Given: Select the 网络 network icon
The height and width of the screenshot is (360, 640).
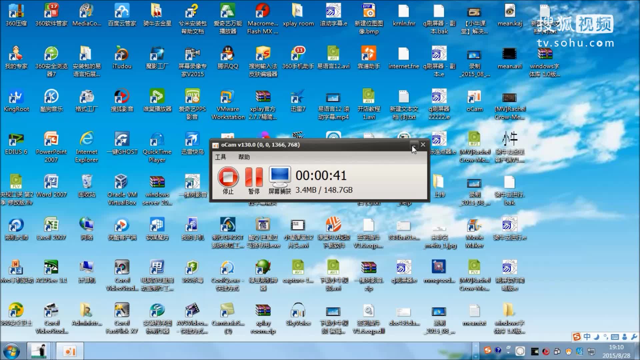Looking at the screenshot, I should (x=87, y=228).
